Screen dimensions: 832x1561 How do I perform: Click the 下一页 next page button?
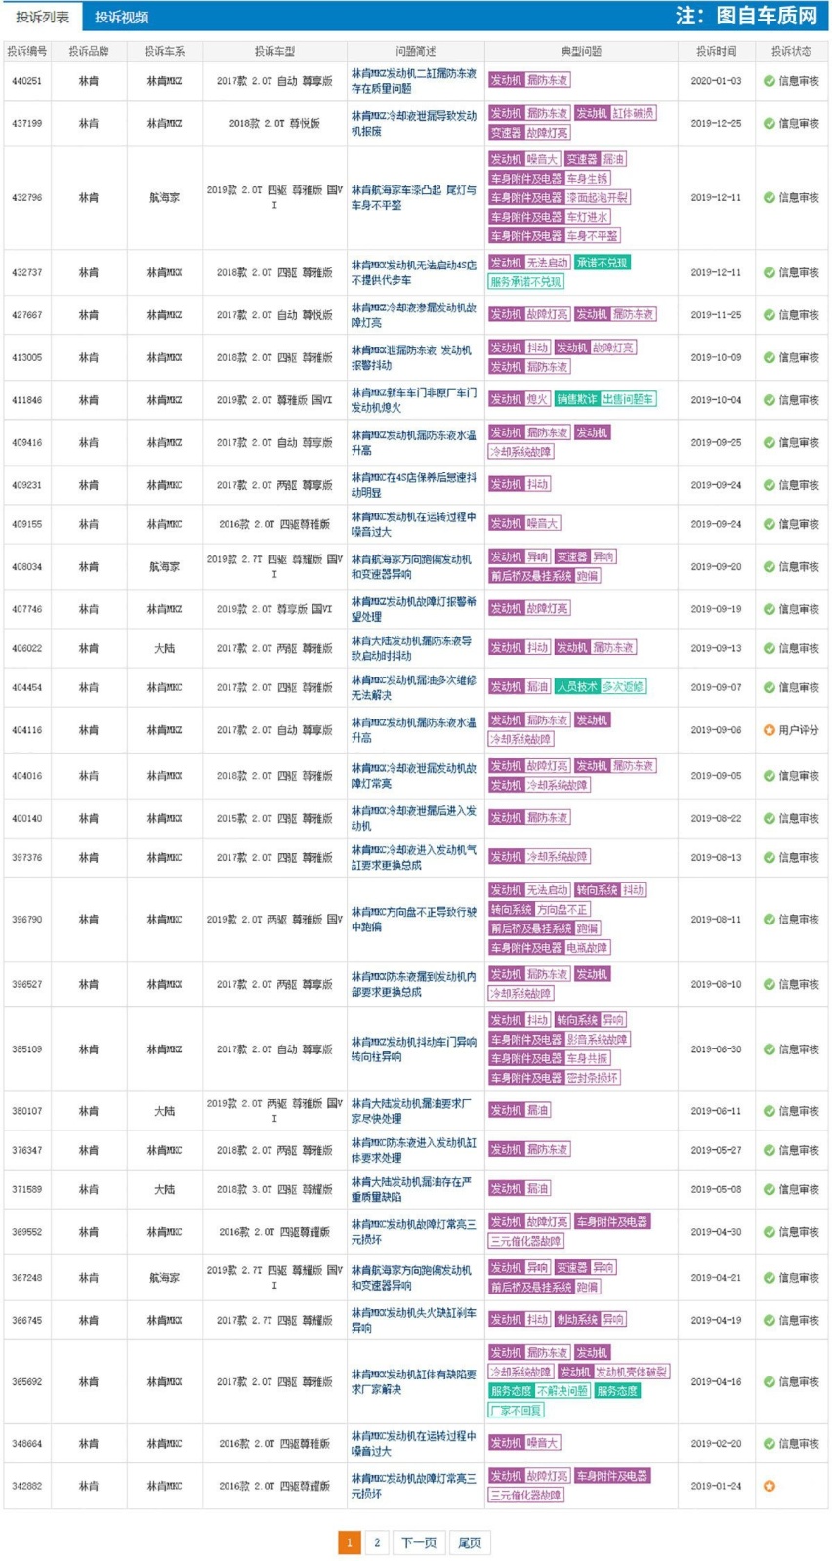(x=419, y=1542)
